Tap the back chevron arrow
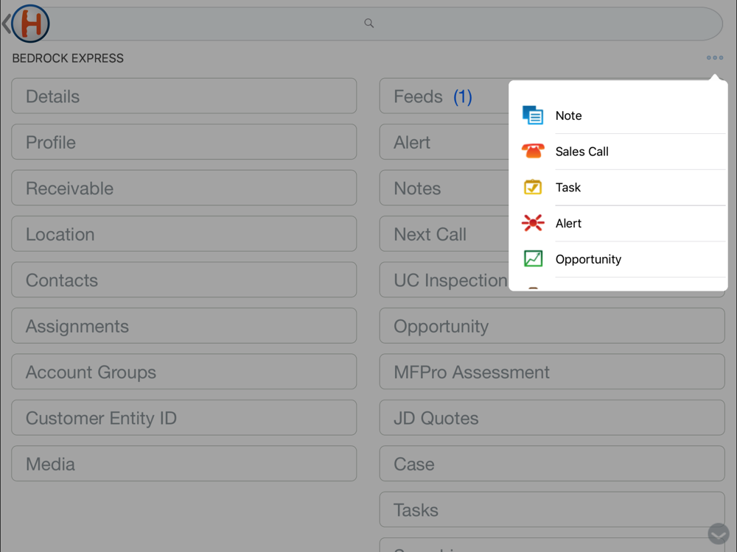This screenshot has height=552, width=737. click(x=6, y=24)
